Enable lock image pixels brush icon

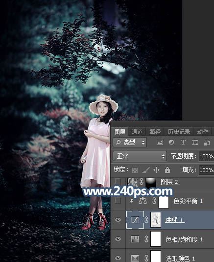coord(146,170)
